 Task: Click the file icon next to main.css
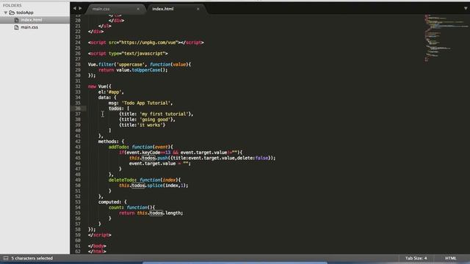(x=16, y=27)
